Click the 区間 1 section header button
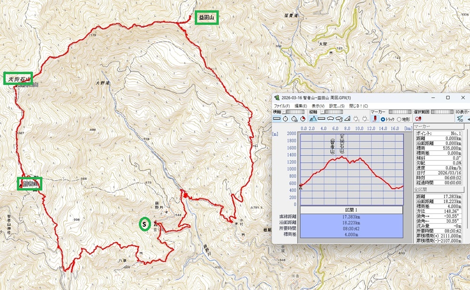 click(351, 210)
